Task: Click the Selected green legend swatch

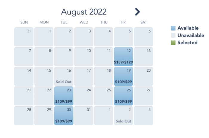Action: click(173, 43)
